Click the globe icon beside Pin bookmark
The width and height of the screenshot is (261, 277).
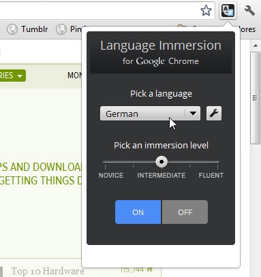(61, 29)
